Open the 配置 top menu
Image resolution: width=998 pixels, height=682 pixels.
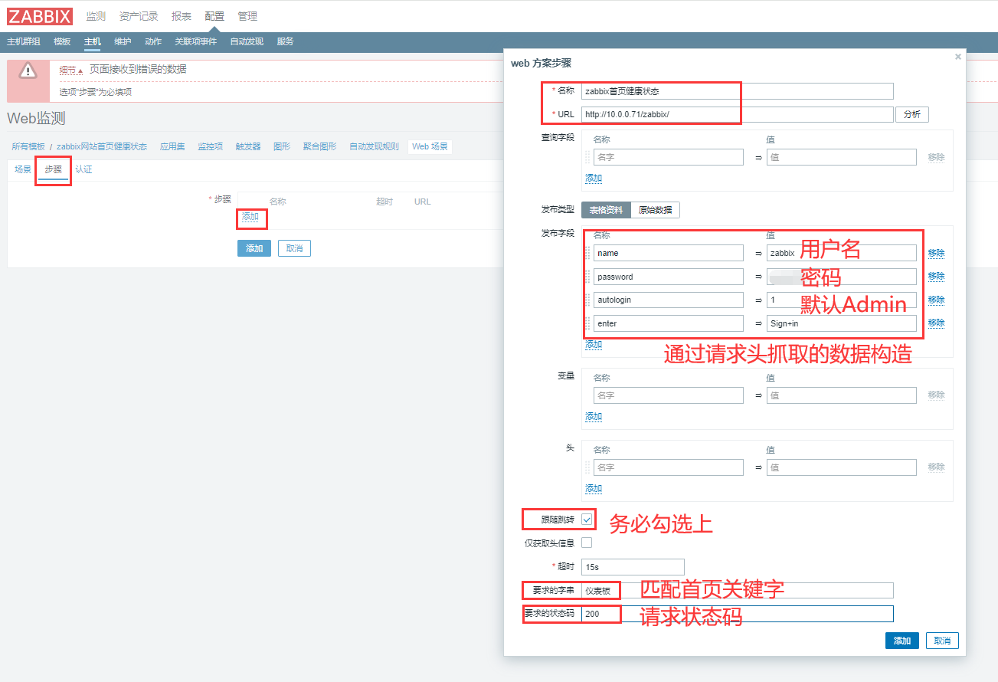tap(214, 16)
